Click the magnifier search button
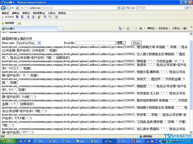Viewport: 193px width, 144px height. [x=187, y=8]
